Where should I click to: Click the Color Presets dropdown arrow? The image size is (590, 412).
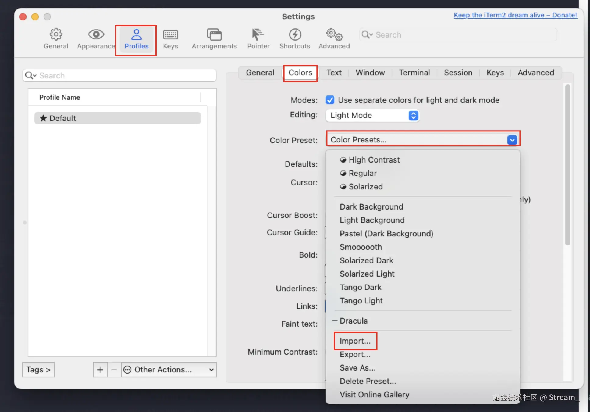coord(512,140)
